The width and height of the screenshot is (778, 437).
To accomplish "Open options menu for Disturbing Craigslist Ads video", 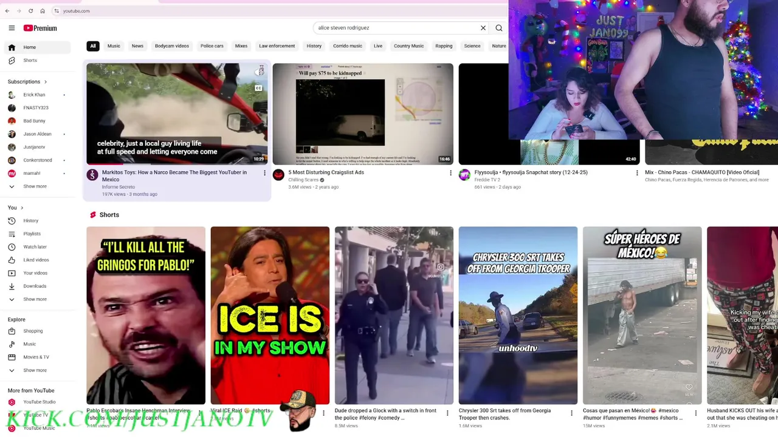I will tap(450, 174).
